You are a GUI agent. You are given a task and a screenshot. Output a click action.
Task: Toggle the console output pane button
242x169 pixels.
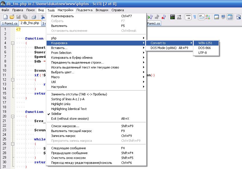click(x=217, y=17)
